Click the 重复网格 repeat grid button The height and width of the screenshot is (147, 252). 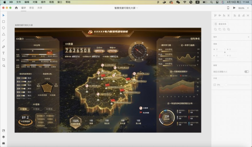220,24
